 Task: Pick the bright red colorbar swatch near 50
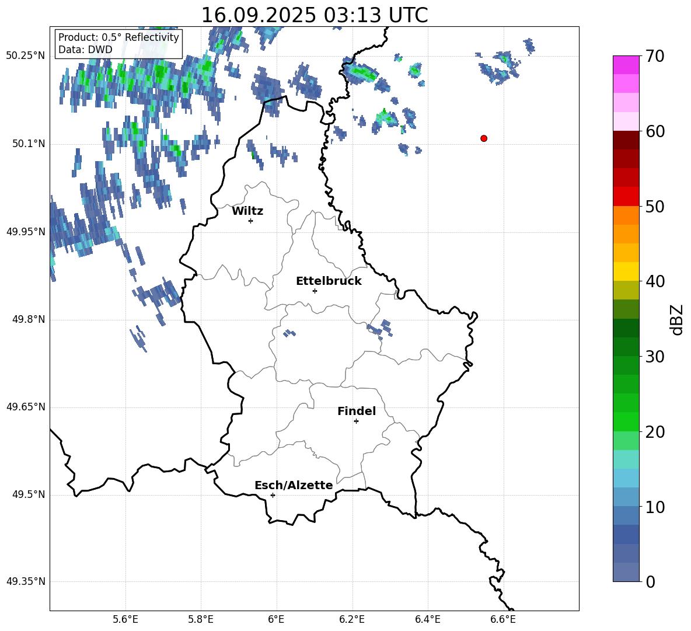[626, 196]
